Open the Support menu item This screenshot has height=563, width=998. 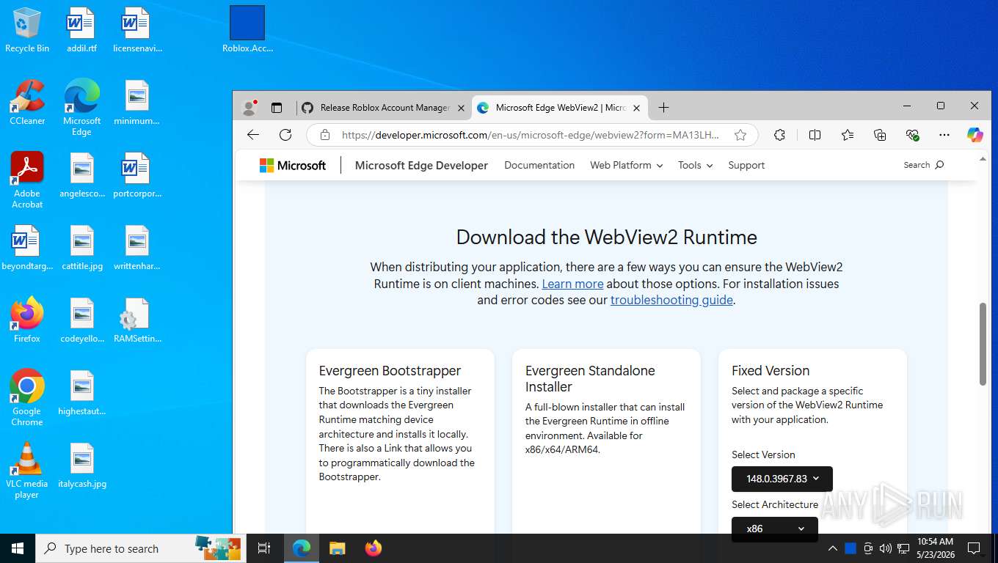746,166
